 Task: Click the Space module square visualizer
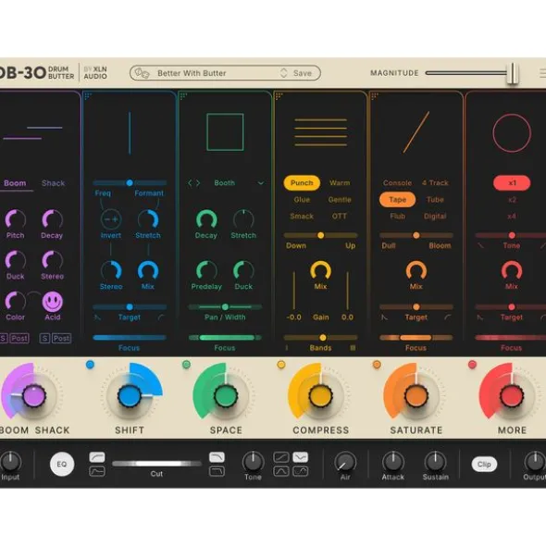(x=225, y=131)
